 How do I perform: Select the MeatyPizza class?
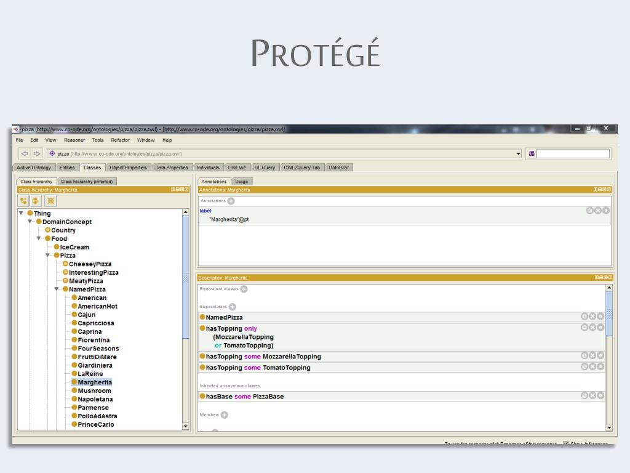[x=86, y=281]
